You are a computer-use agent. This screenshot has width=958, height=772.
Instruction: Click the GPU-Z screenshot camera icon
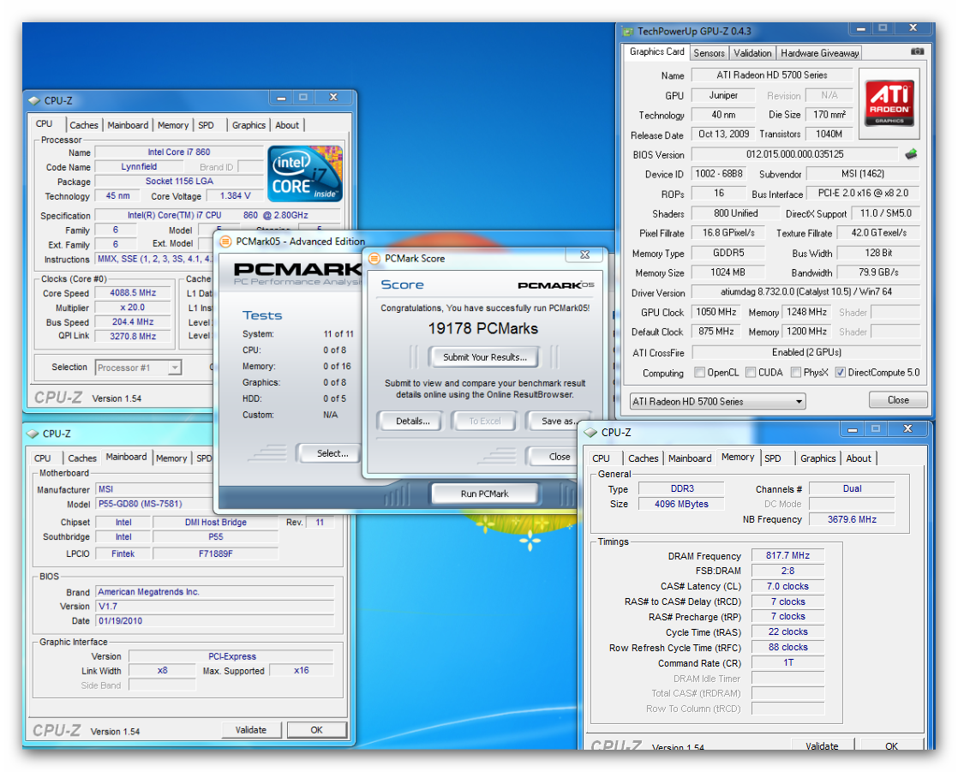pyautogui.click(x=917, y=52)
